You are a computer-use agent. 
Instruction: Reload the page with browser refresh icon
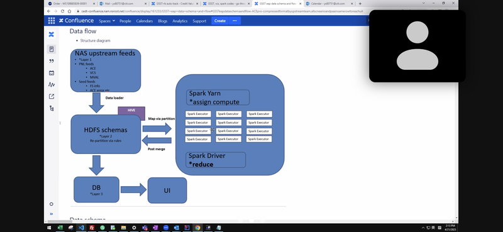pyautogui.click(x=62, y=11)
